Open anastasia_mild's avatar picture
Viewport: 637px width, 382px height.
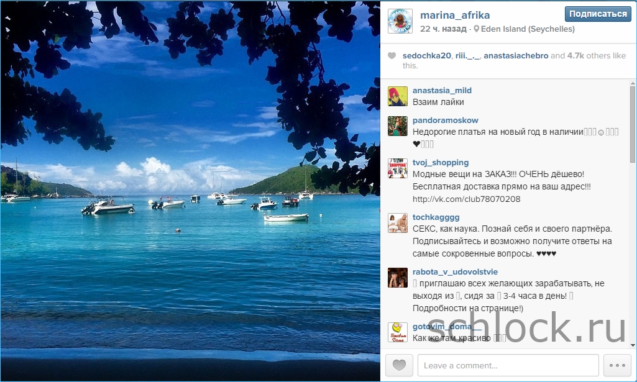click(398, 96)
